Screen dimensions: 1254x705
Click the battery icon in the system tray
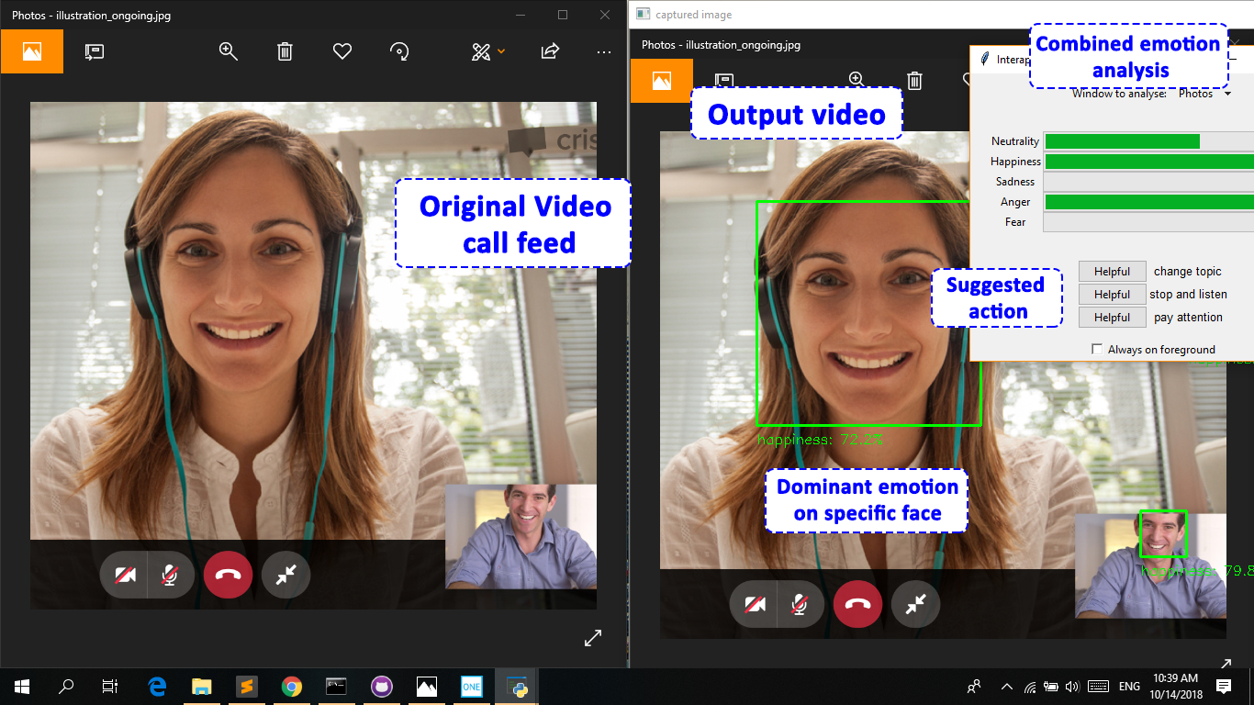1050,687
